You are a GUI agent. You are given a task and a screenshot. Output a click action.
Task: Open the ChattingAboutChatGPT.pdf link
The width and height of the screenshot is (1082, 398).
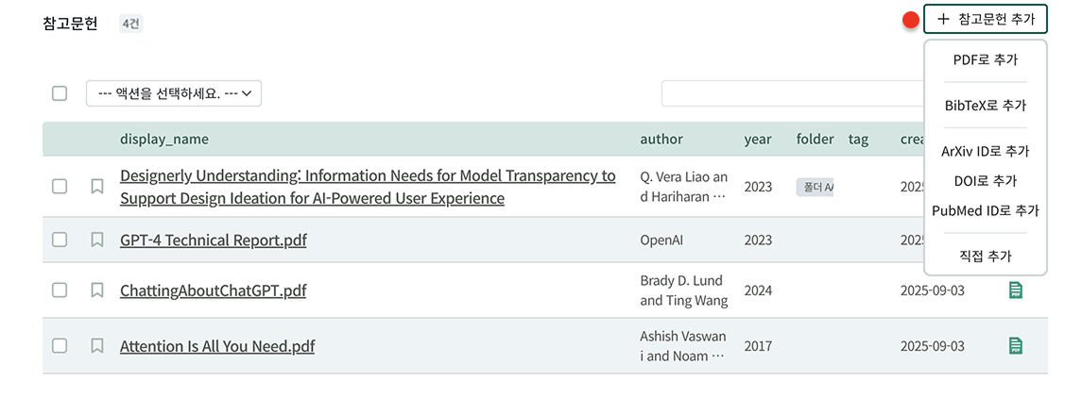(x=214, y=290)
